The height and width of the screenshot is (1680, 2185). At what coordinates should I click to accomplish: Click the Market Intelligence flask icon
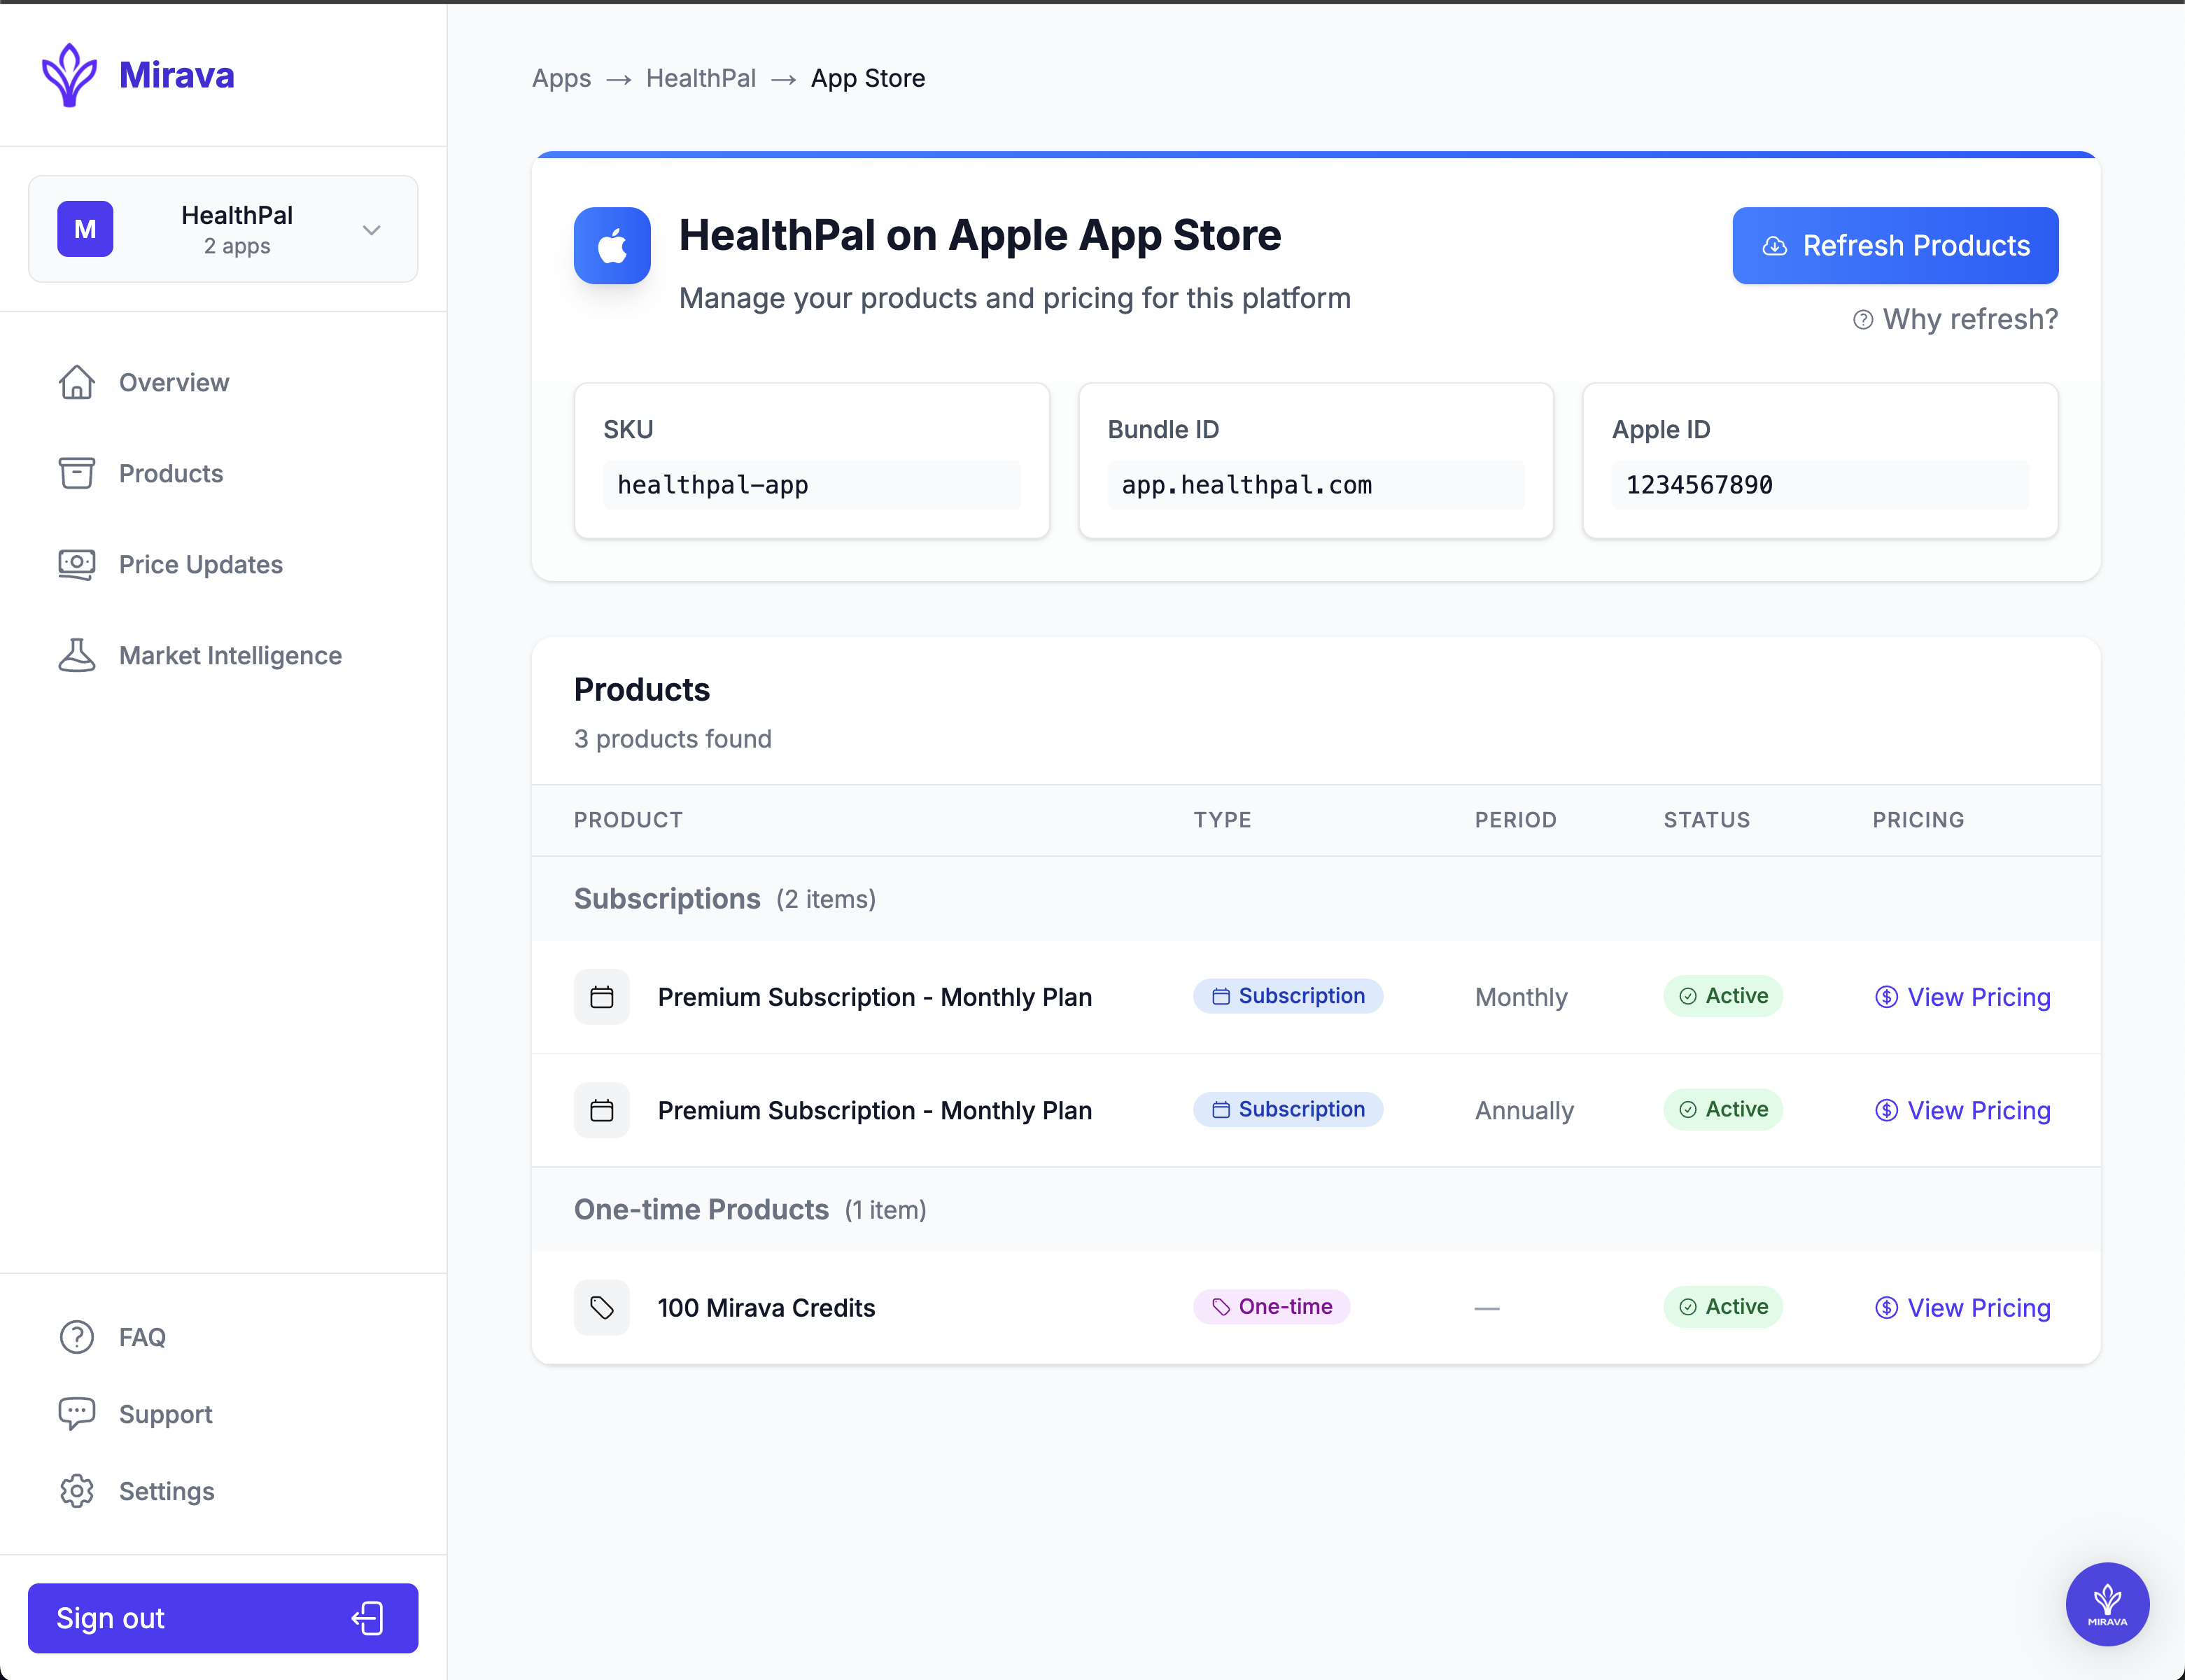pos(77,655)
